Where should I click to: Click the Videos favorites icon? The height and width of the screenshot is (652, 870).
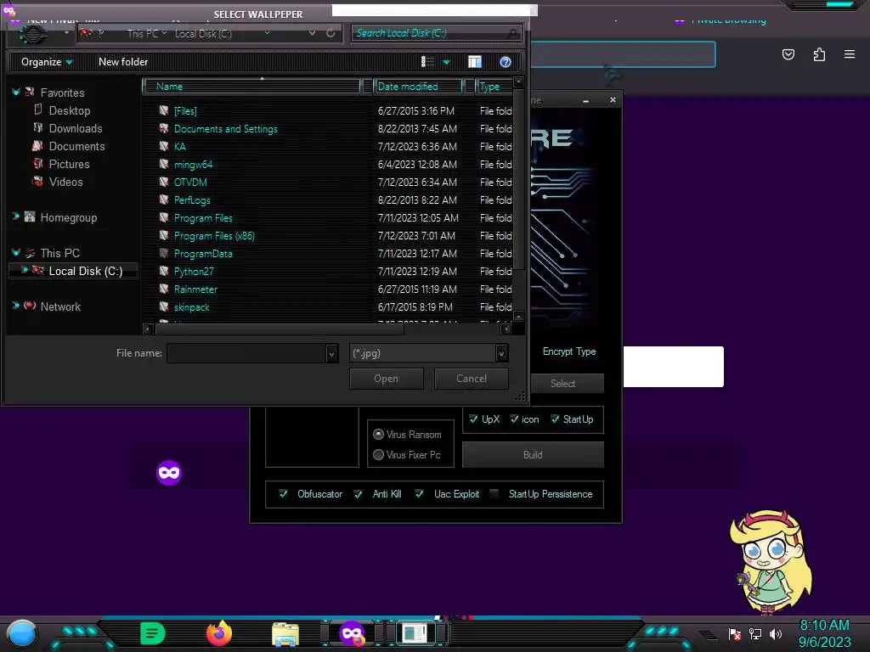pos(37,182)
